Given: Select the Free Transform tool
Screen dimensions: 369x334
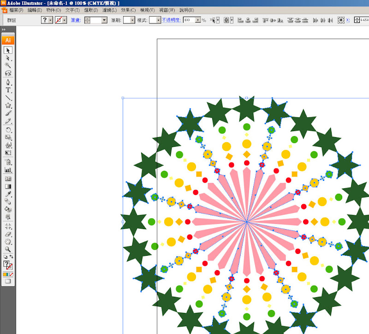Looking at the screenshot, I should [x=8, y=153].
